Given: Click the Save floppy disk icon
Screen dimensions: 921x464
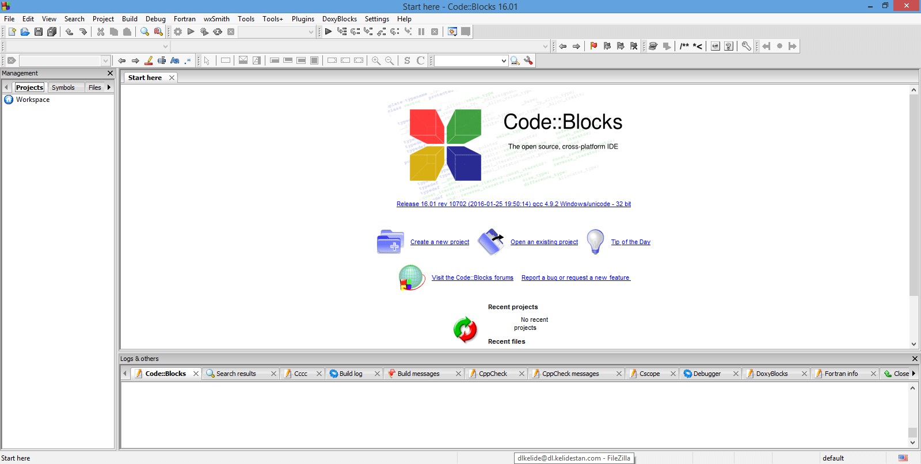Looking at the screenshot, I should [39, 32].
